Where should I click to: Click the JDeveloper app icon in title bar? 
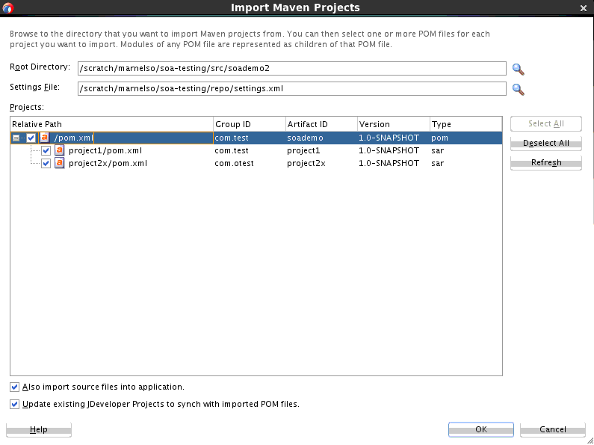click(8, 7)
